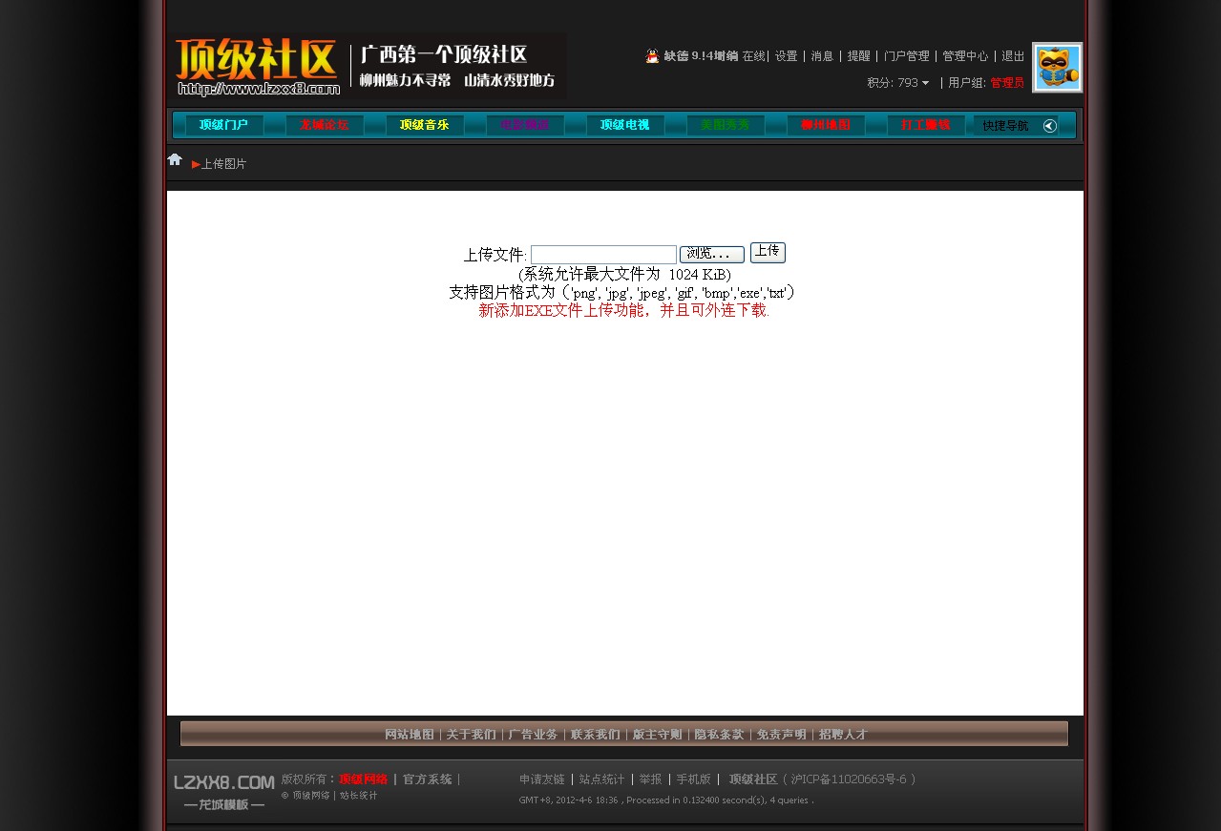Image resolution: width=1221 pixels, height=831 pixels.
Task: Open the 美图秀秀 nav tab
Action: [x=726, y=125]
